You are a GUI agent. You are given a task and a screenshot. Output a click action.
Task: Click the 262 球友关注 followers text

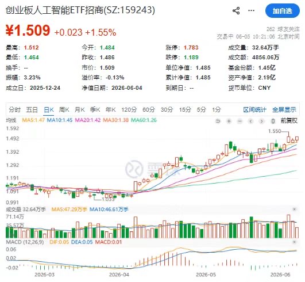[283, 29]
